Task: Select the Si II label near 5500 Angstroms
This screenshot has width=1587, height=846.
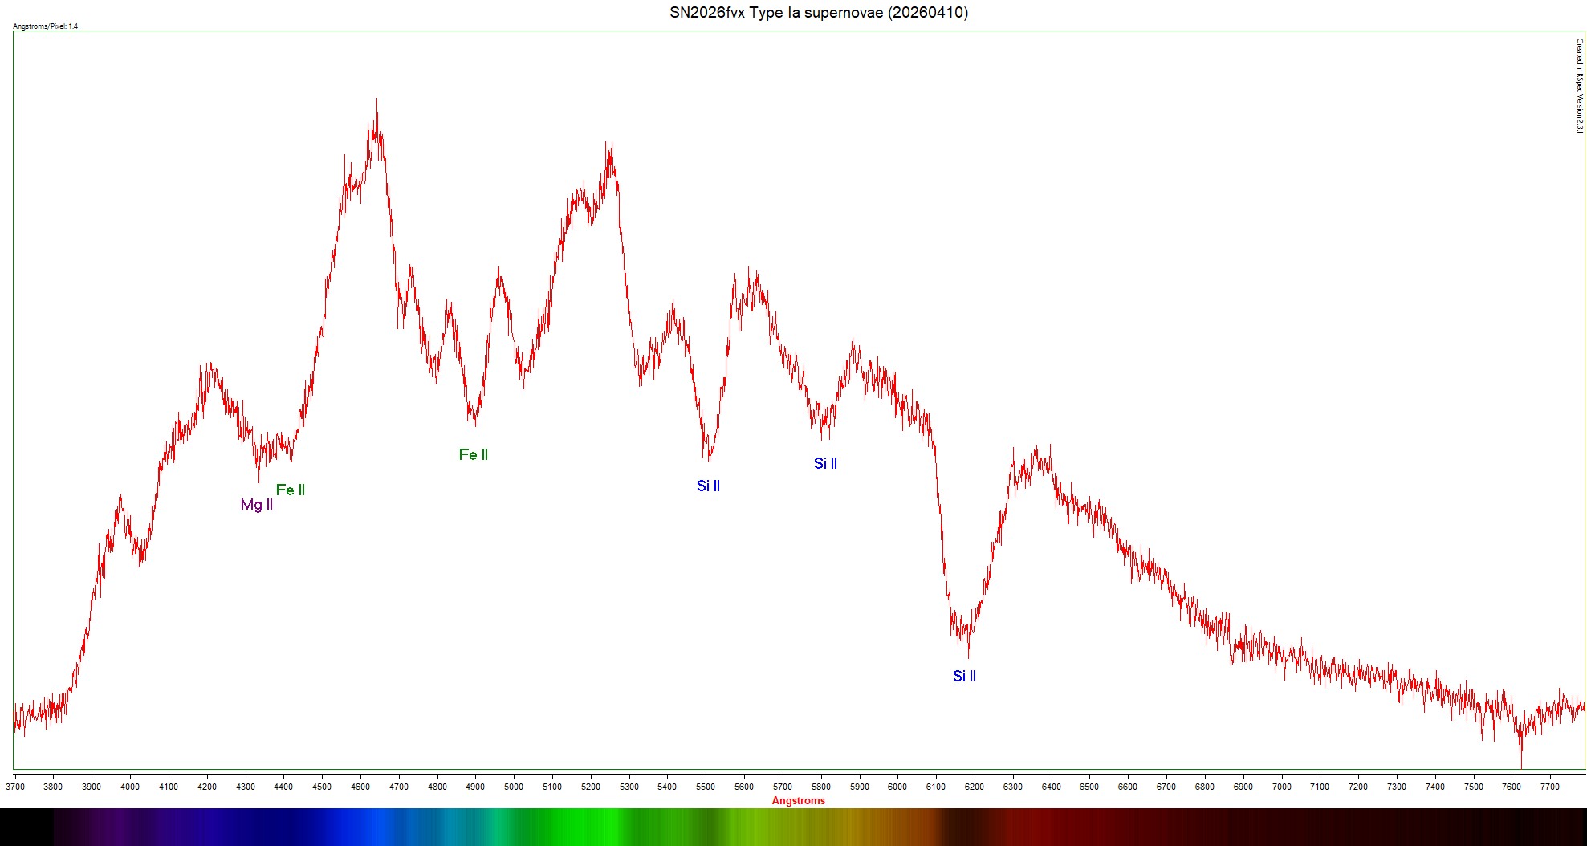Action: click(708, 486)
